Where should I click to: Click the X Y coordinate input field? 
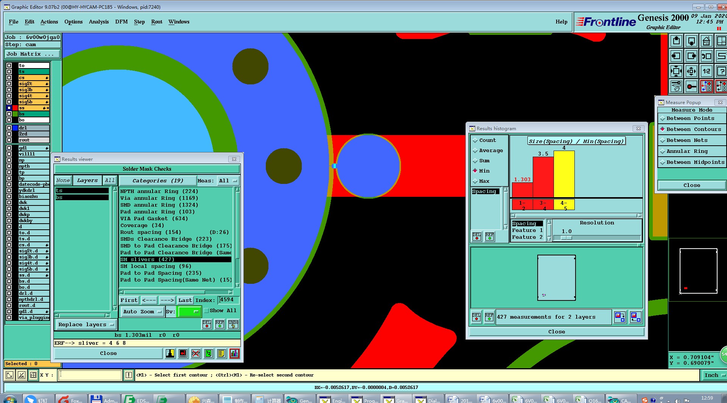point(90,375)
